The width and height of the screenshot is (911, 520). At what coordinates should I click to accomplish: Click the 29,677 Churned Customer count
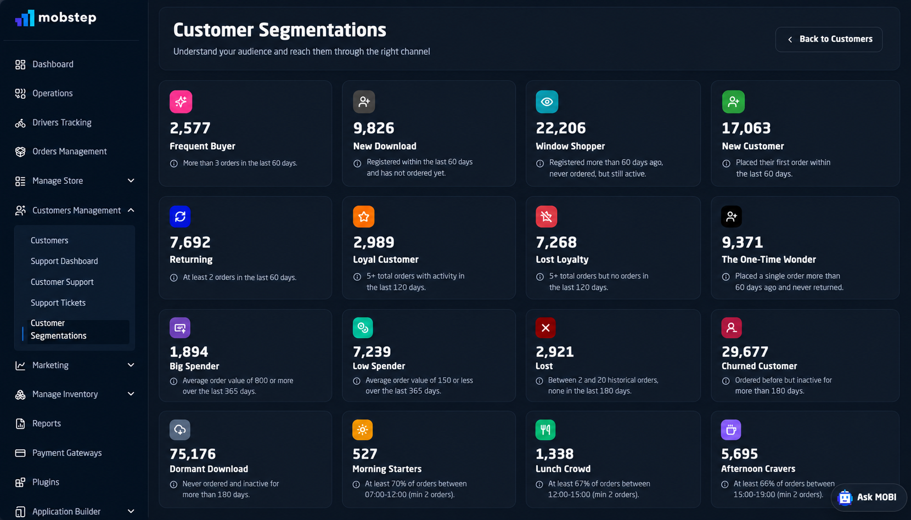click(745, 352)
